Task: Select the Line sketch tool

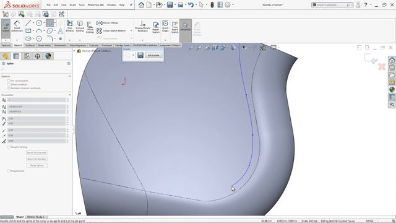Action: tap(28, 23)
